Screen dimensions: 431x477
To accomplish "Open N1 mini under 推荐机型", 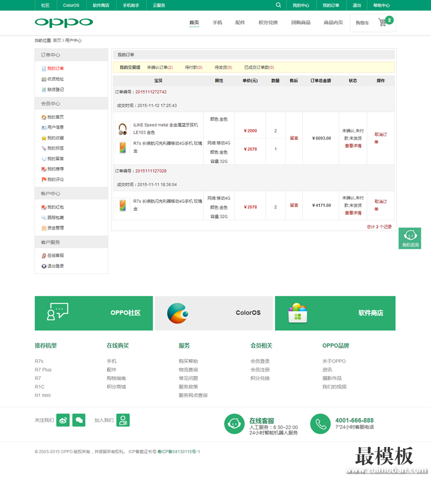I will pos(43,395).
